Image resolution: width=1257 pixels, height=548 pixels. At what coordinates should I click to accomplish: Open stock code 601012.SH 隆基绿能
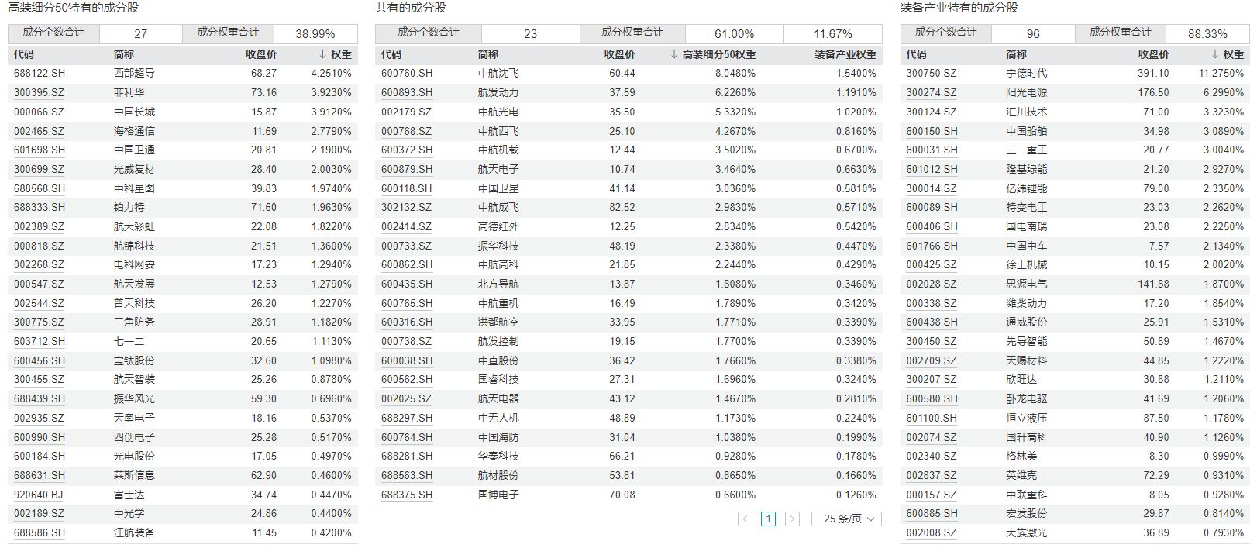(932, 170)
